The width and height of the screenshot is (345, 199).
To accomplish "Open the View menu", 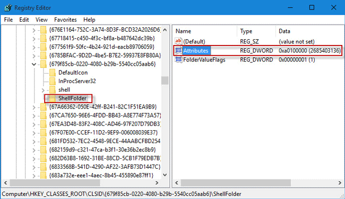I will (41, 20).
